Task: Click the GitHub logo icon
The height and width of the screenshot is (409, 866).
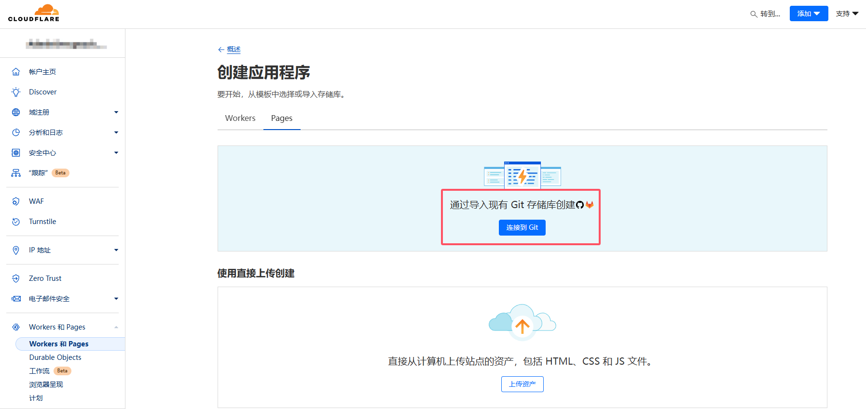Action: (580, 205)
